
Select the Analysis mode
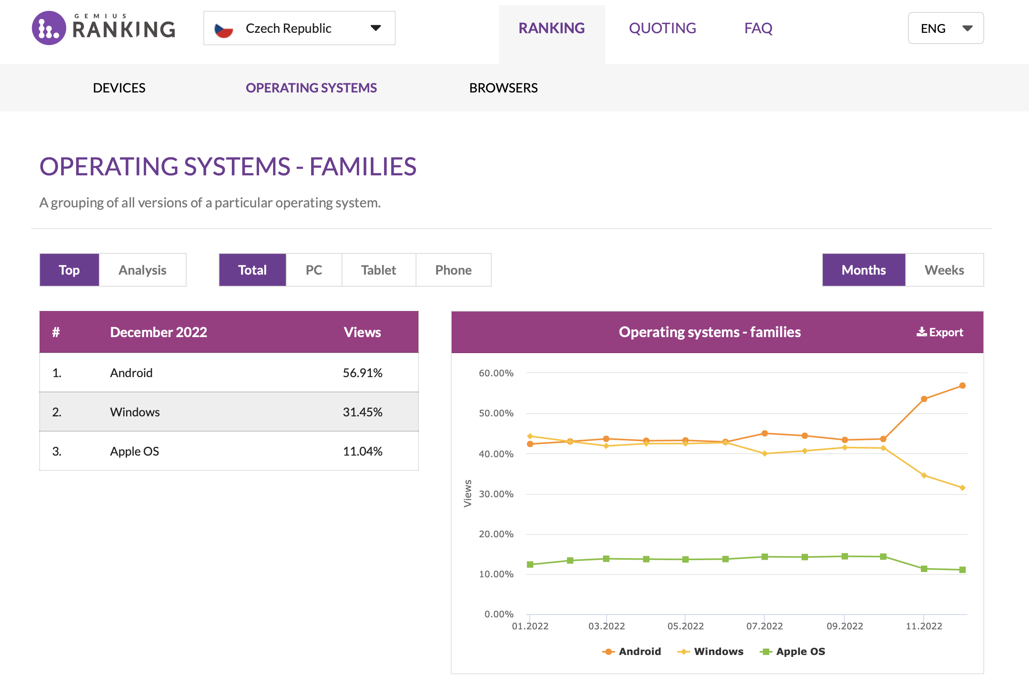[143, 270]
